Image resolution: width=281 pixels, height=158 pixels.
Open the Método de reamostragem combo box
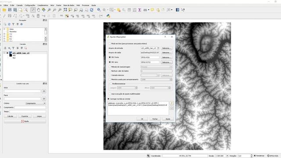coord(156,67)
